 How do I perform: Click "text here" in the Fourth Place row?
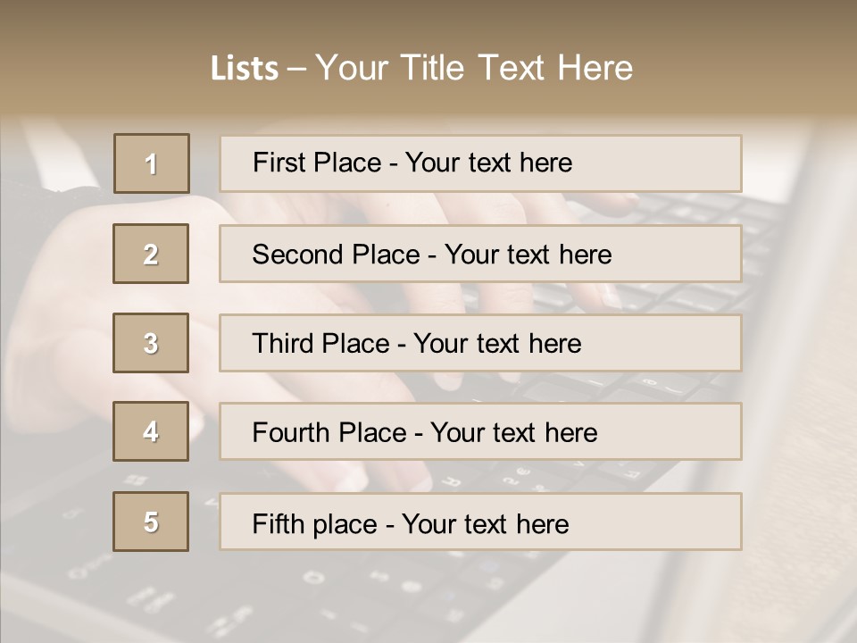546,433
